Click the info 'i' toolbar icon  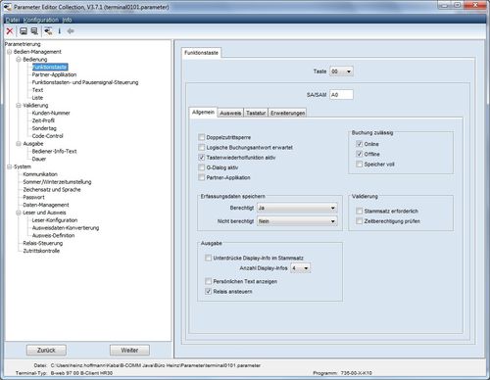pyautogui.click(x=60, y=31)
